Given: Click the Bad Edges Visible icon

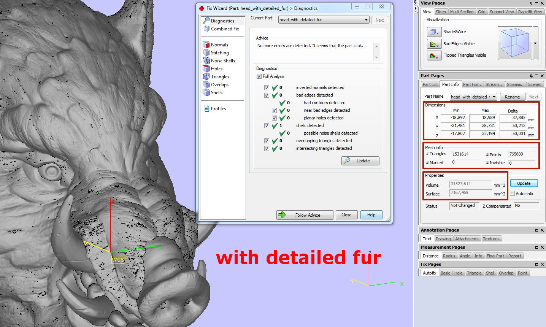Looking at the screenshot, I should tap(434, 44).
